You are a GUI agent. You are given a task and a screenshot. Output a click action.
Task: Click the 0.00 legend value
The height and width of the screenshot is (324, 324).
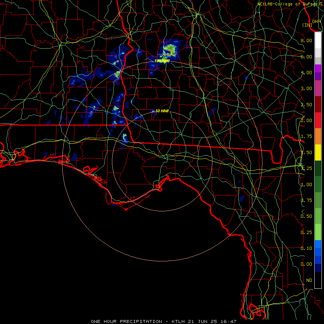[x=306, y=264]
